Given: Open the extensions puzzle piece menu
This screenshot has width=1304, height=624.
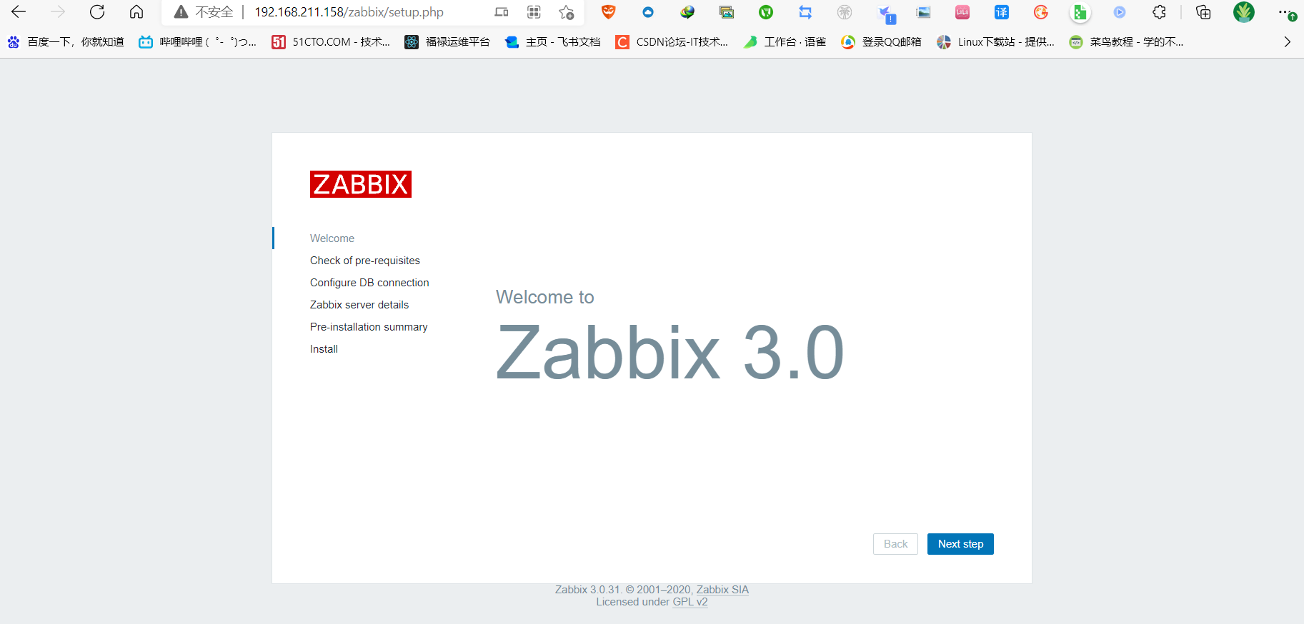Looking at the screenshot, I should coord(1160,12).
